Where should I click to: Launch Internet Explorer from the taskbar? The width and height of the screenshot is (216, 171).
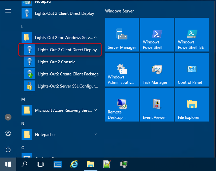74,164
